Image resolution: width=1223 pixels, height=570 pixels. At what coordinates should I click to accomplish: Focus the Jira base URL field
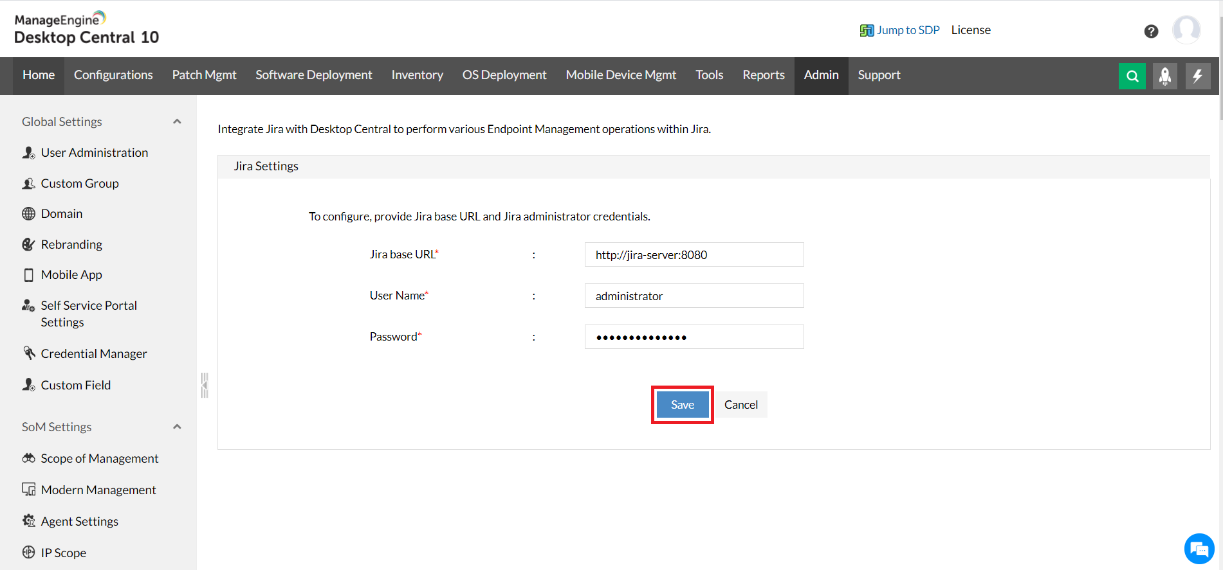pos(694,254)
